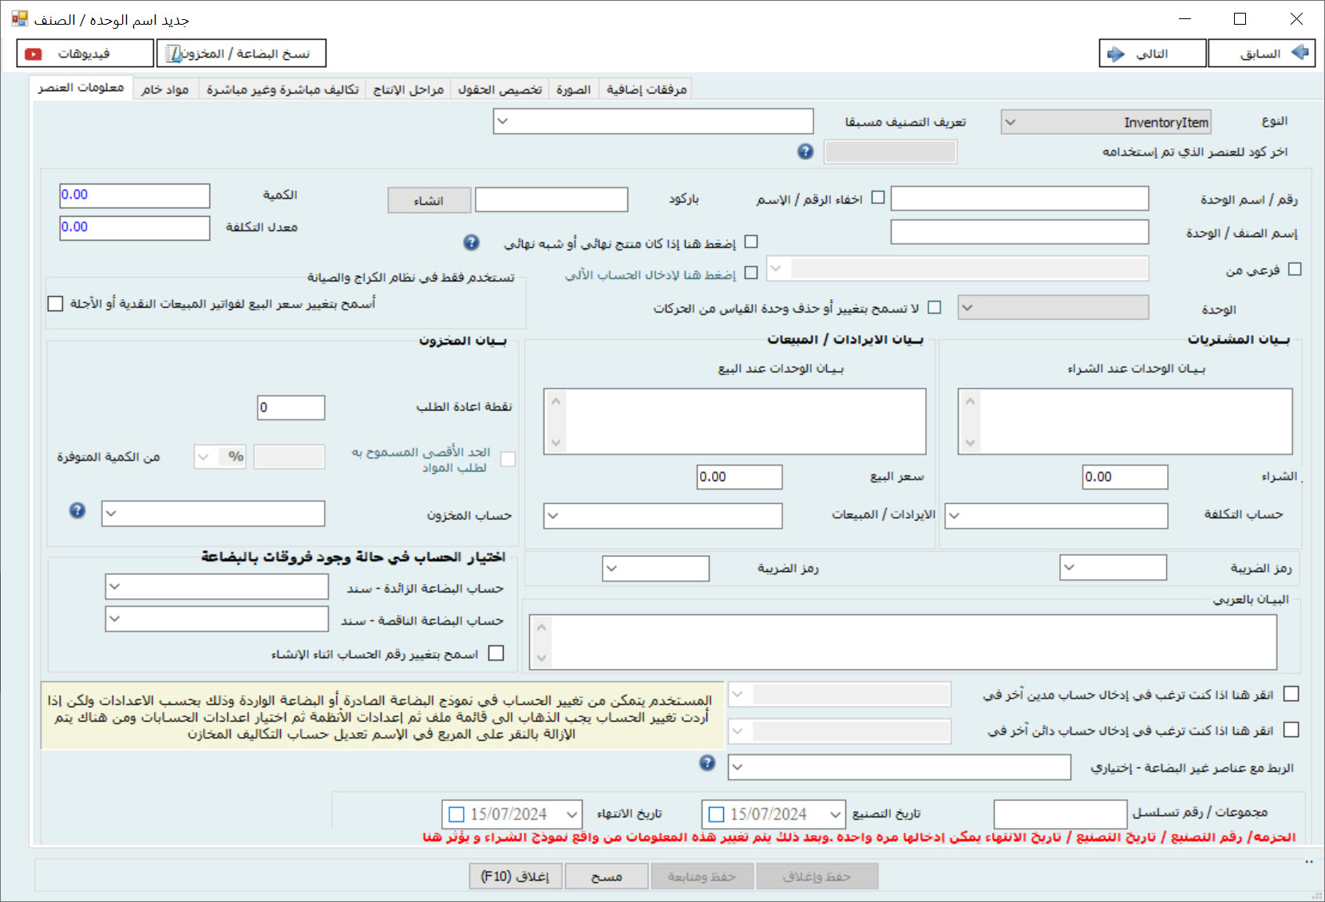Click the blue left arrow on السابق button
This screenshot has width=1325, height=902.
tap(1300, 53)
